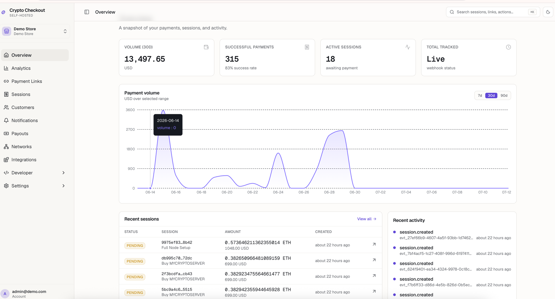Open the admin@demo.com account menu
This screenshot has width=555, height=299.
coord(35,294)
